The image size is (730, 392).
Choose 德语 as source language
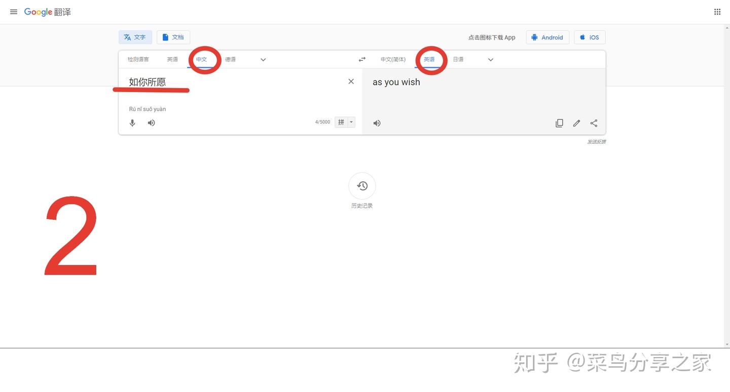coord(231,59)
